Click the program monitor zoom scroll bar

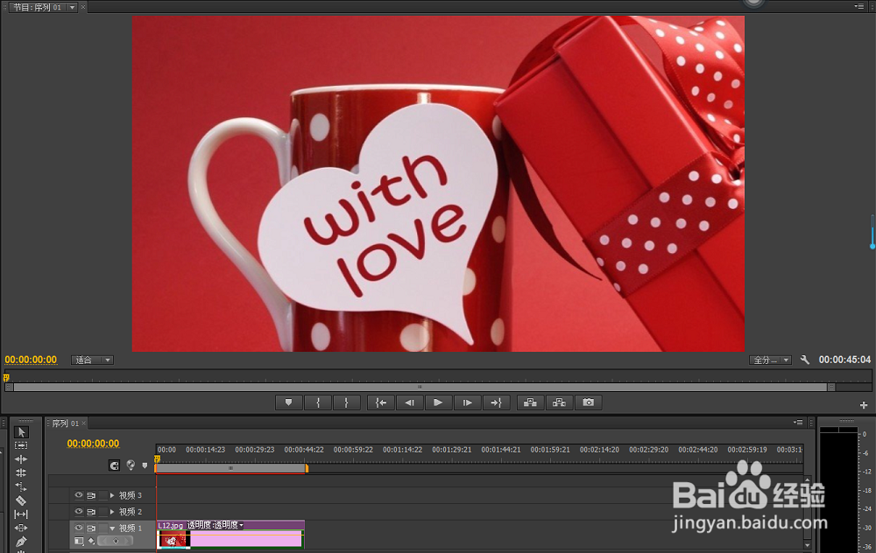(420, 388)
